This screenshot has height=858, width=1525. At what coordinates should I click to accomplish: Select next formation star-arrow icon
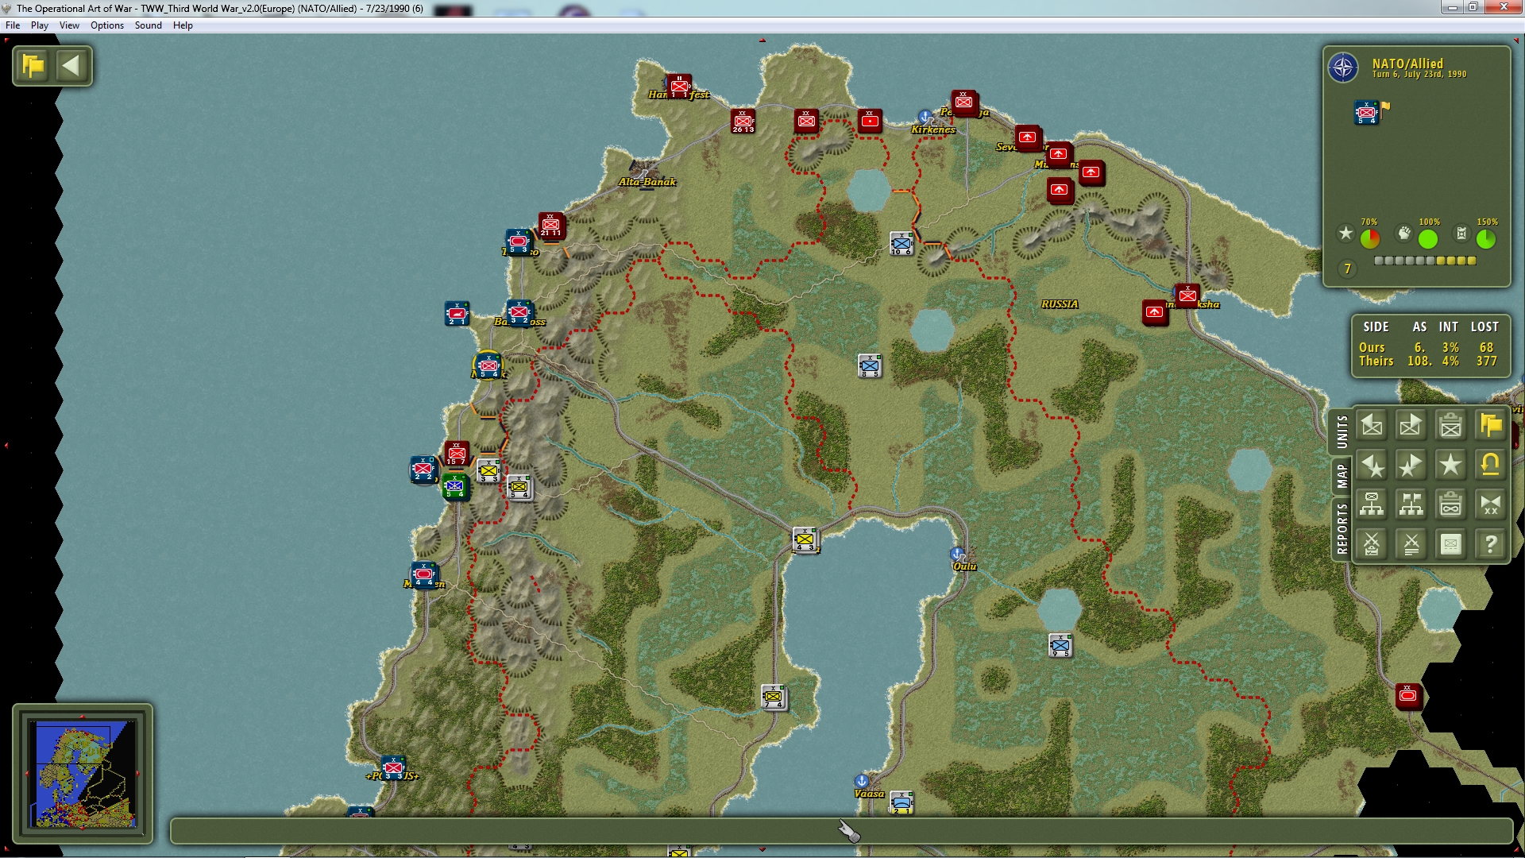(1411, 466)
